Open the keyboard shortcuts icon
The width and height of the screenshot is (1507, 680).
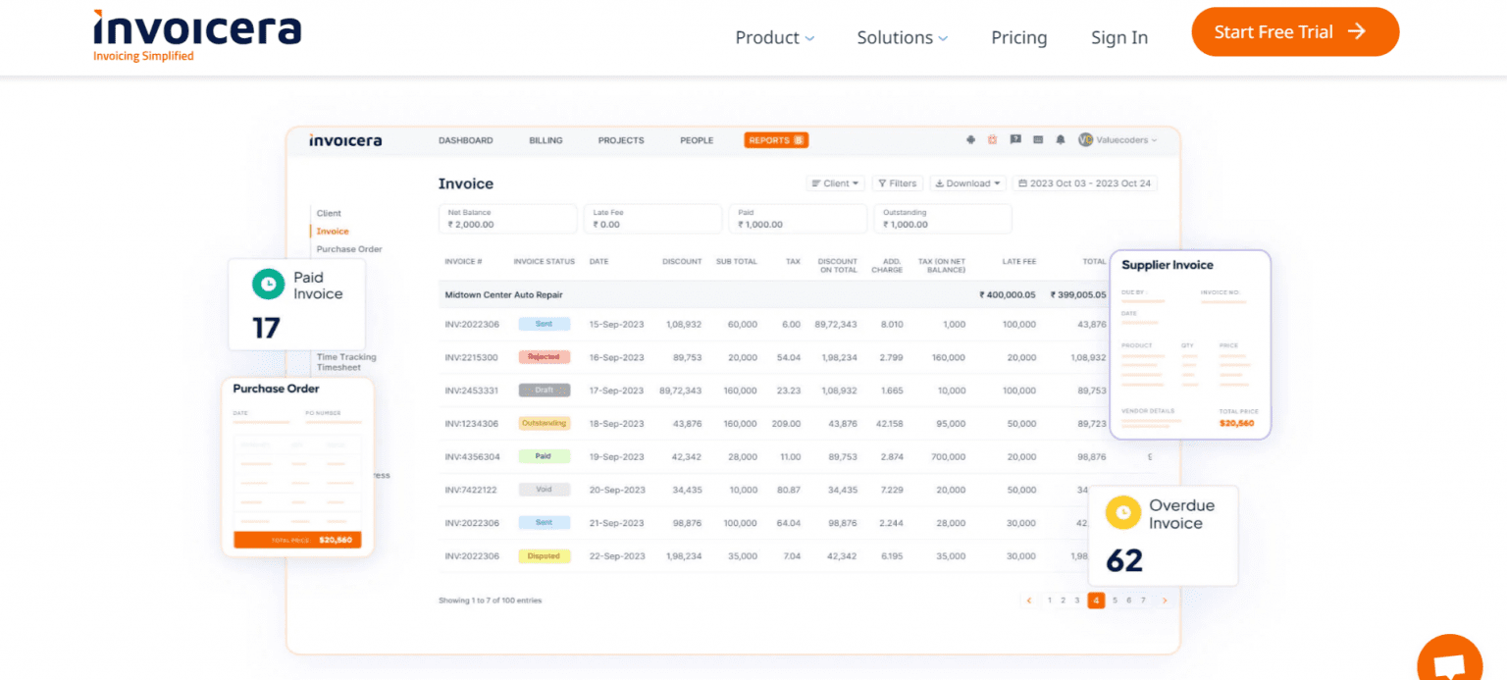pyautogui.click(x=1038, y=139)
